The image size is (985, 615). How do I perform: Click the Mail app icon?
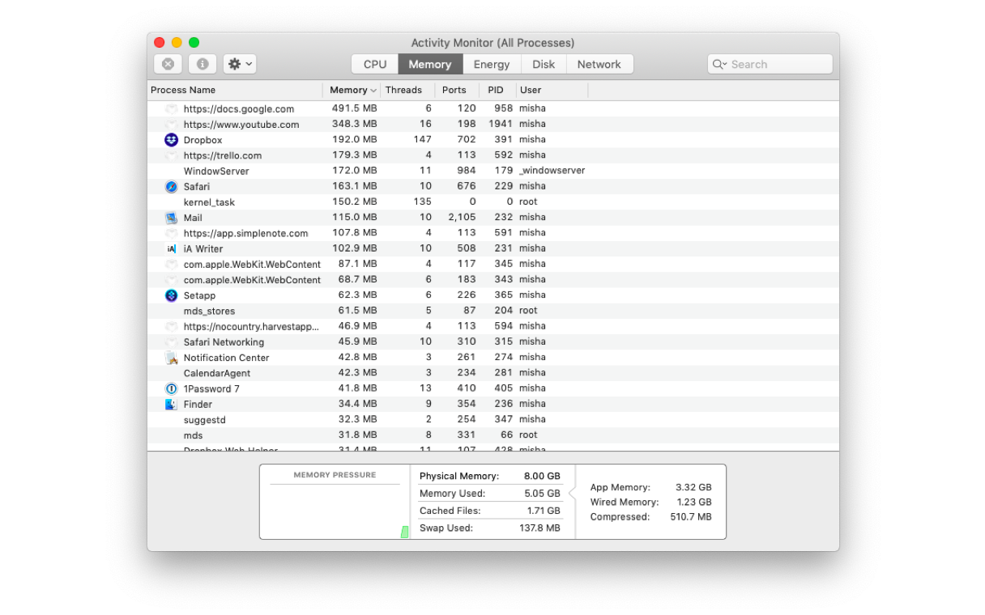point(171,218)
